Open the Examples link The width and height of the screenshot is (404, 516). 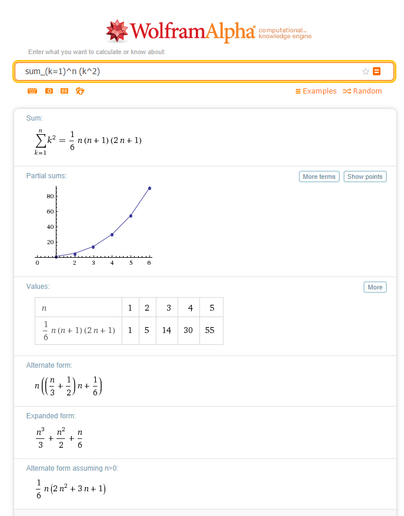pyautogui.click(x=316, y=91)
